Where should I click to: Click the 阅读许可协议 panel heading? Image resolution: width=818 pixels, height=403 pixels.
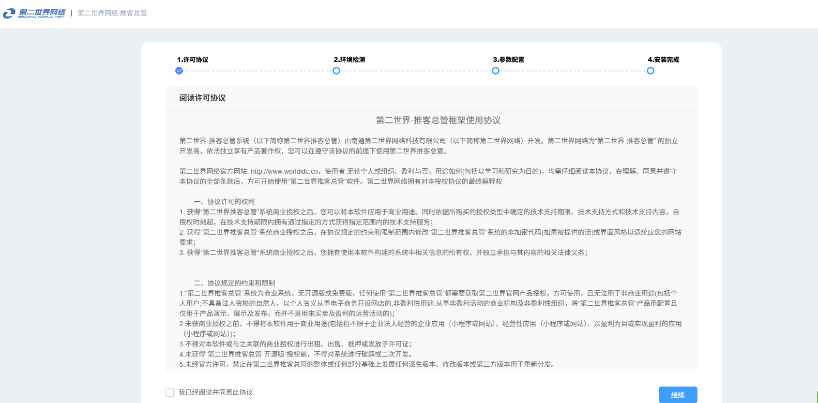[202, 98]
